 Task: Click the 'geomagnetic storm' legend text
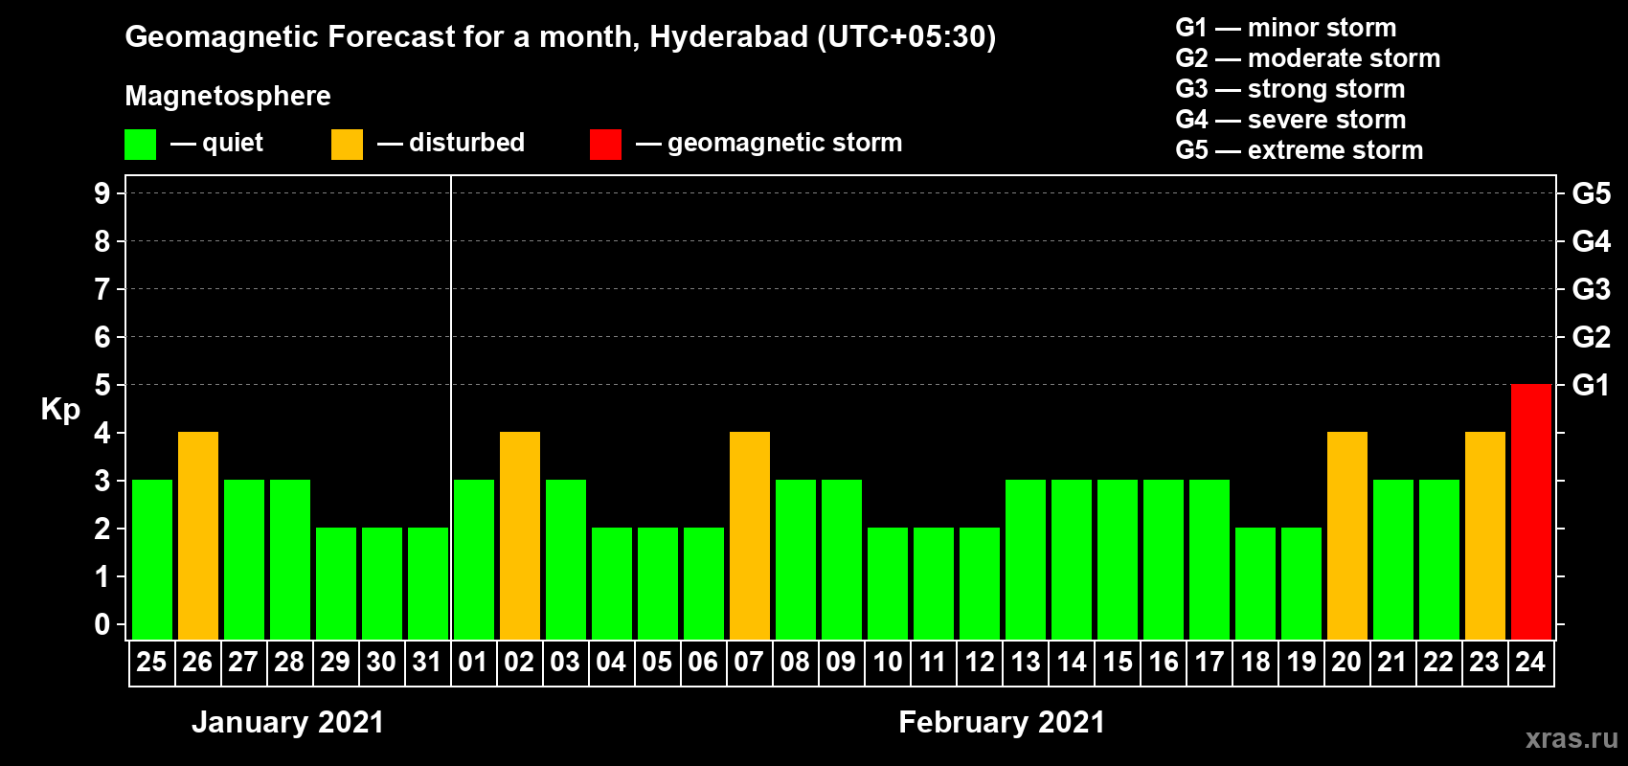[x=785, y=144]
